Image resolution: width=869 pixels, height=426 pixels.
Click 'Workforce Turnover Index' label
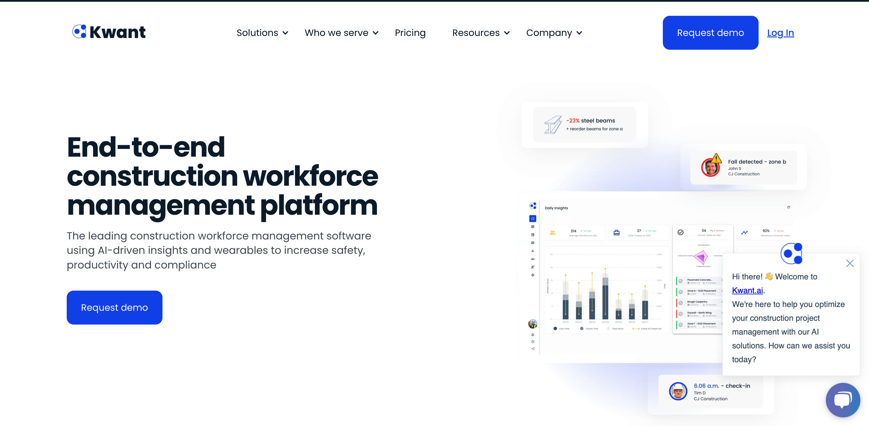pos(775,236)
